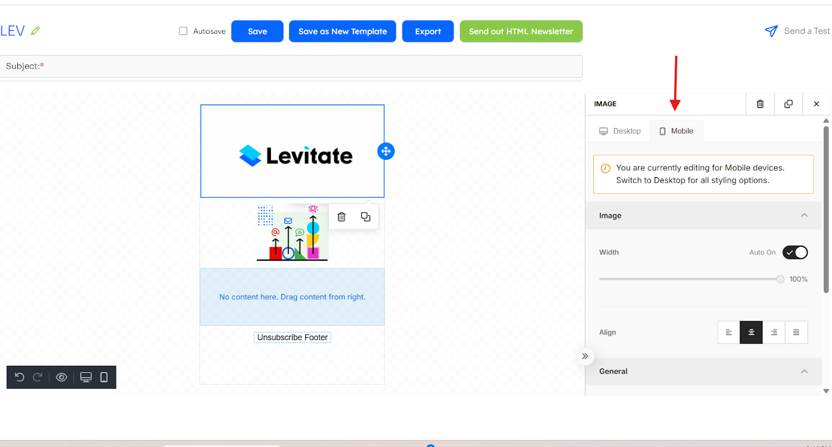This screenshot has height=447, width=832.
Task: Collapse the General section
Action: tap(804, 372)
